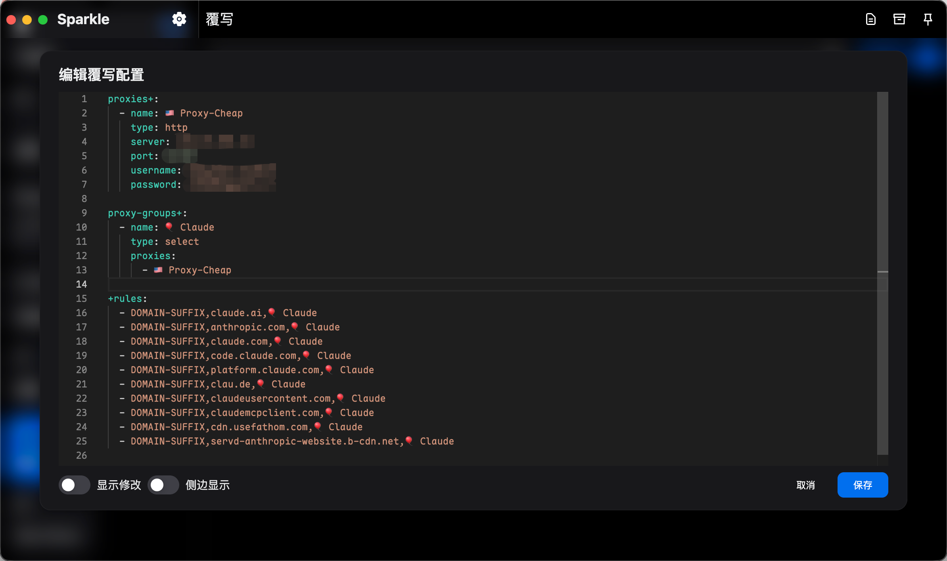Toggle the green zoom traffic light

coord(42,19)
